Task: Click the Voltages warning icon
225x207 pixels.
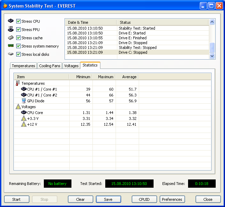Action: click(x=18, y=107)
